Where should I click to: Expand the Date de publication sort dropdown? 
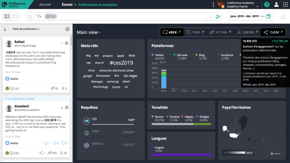coord(26,29)
